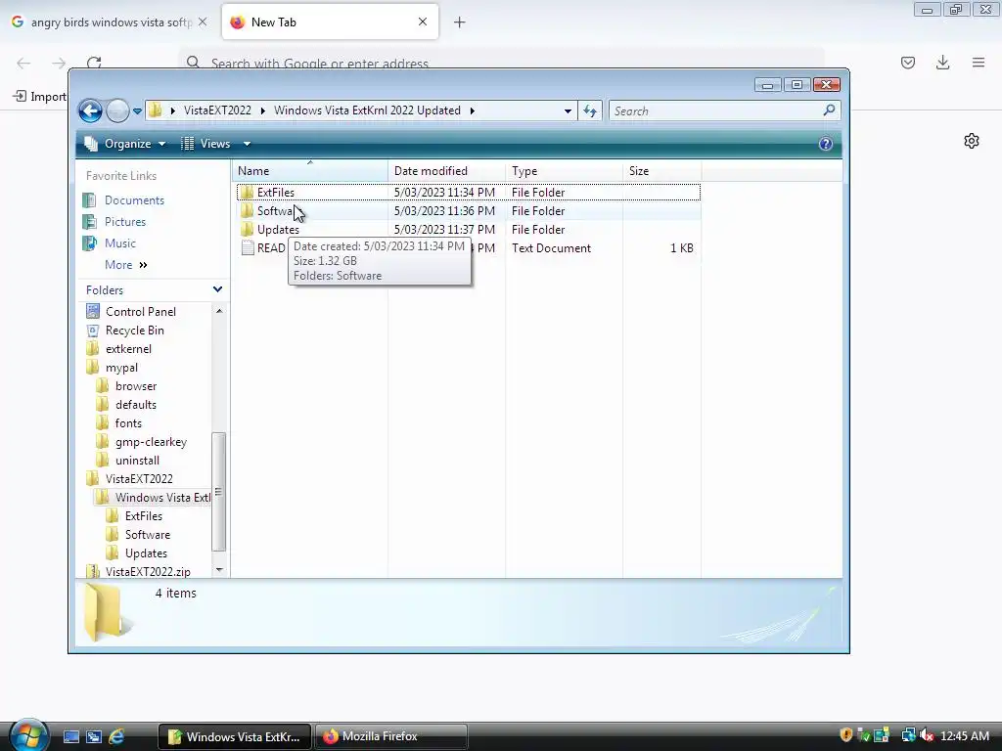
Task: Select Windows Vista ExtKrnl 2022 Updated breadcrumb
Action: [368, 110]
